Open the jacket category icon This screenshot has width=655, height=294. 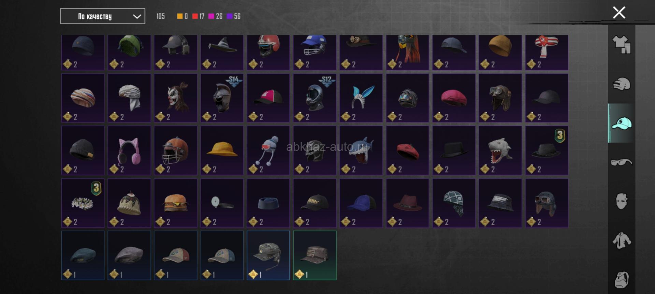tap(622, 241)
